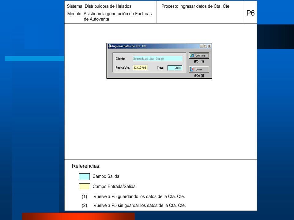Click the '(P5) (2)' note under Cerrar
The width and height of the screenshot is (294, 220).
click(199, 75)
